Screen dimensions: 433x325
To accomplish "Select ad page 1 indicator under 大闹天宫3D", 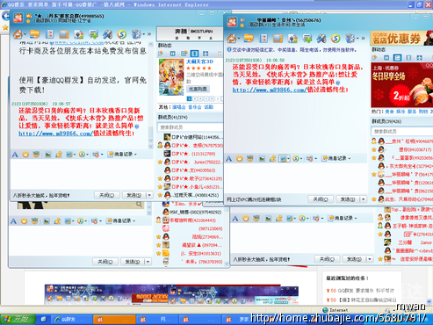I will 189,98.
